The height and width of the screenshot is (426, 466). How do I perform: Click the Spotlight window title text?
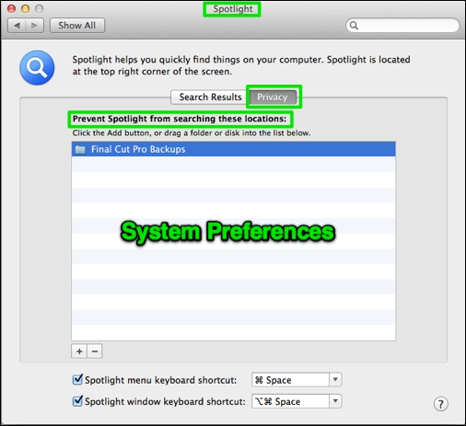click(233, 9)
